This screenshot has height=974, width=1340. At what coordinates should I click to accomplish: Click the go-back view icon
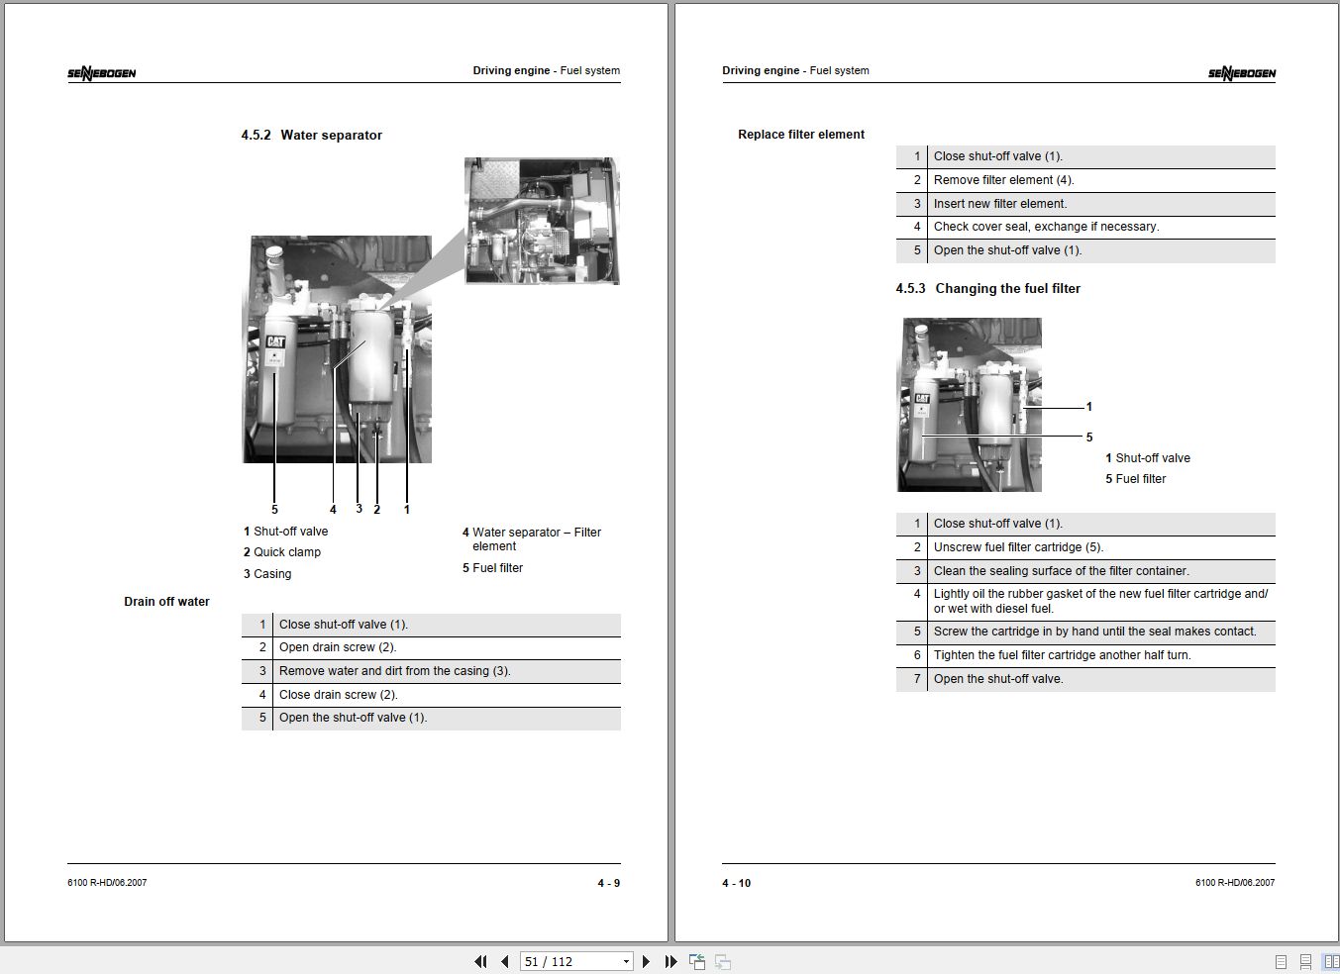pos(697,961)
